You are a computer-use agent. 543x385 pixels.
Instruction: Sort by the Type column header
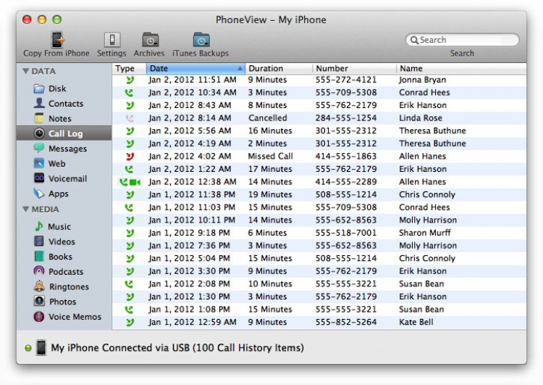click(129, 68)
